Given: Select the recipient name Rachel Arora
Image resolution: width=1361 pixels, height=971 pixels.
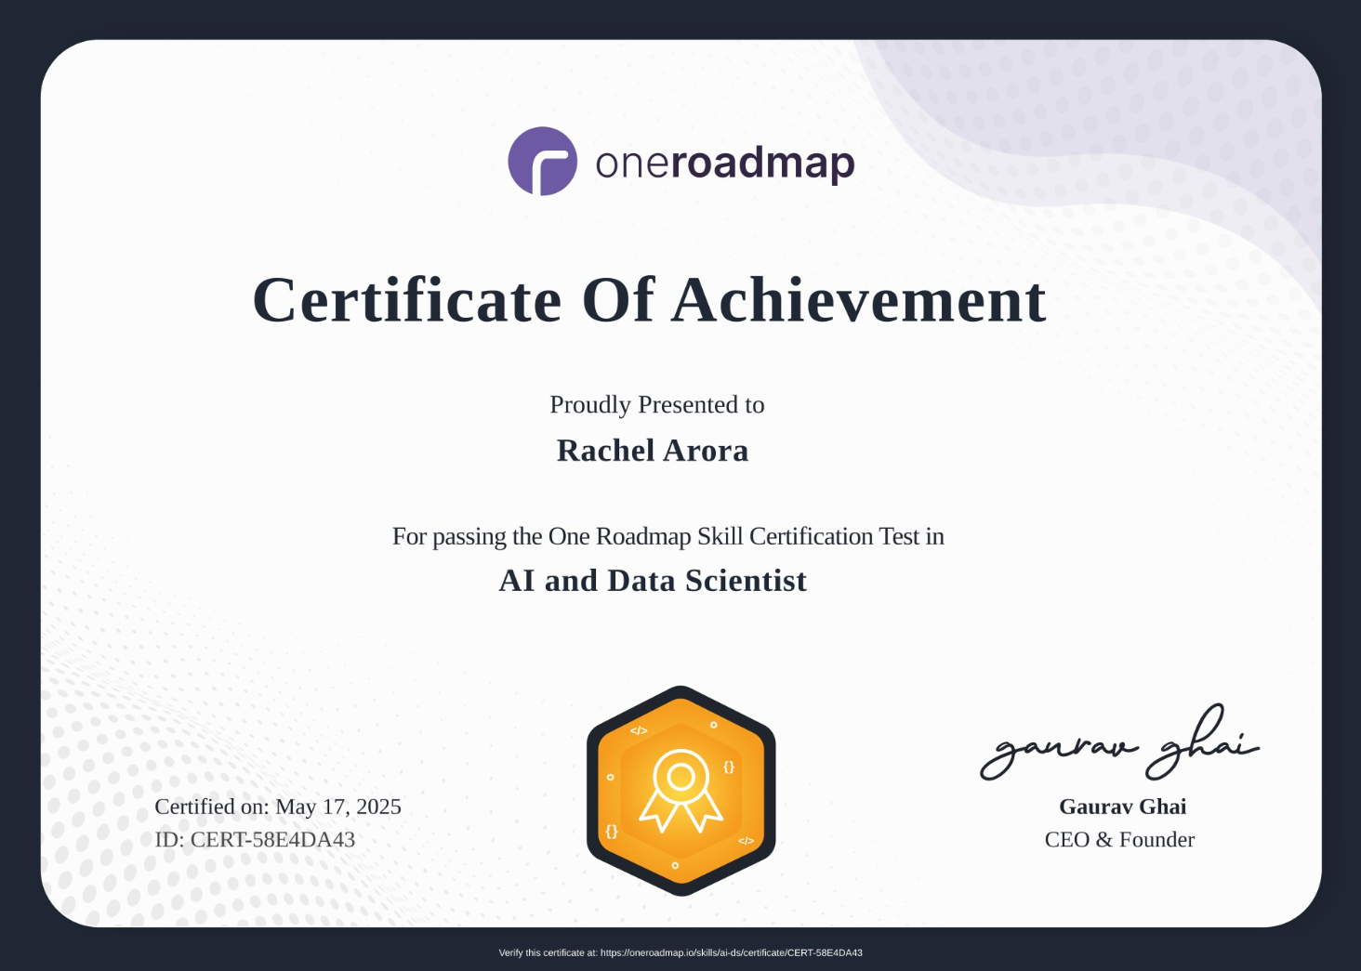Looking at the screenshot, I should [653, 451].
